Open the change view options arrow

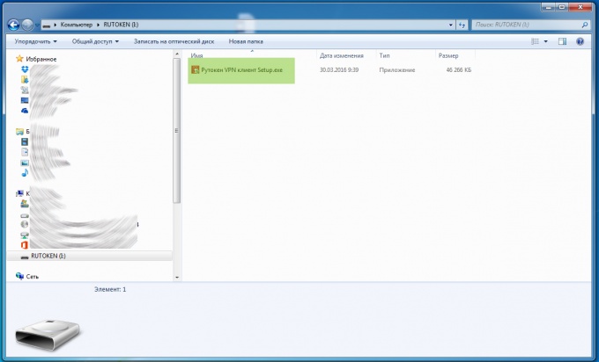[x=546, y=41]
